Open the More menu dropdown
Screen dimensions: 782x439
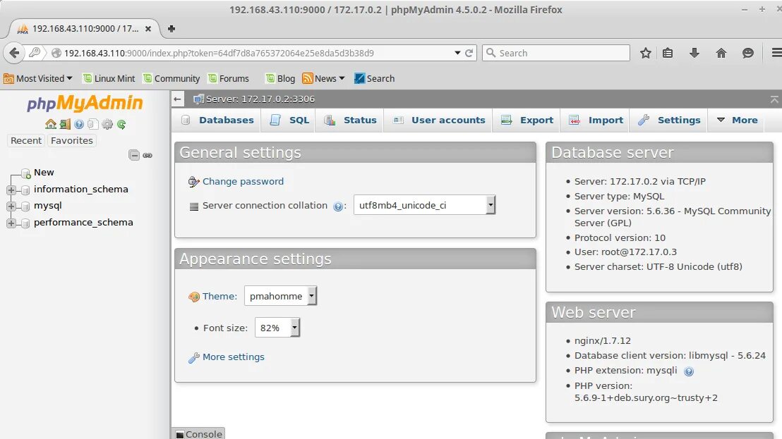(737, 120)
